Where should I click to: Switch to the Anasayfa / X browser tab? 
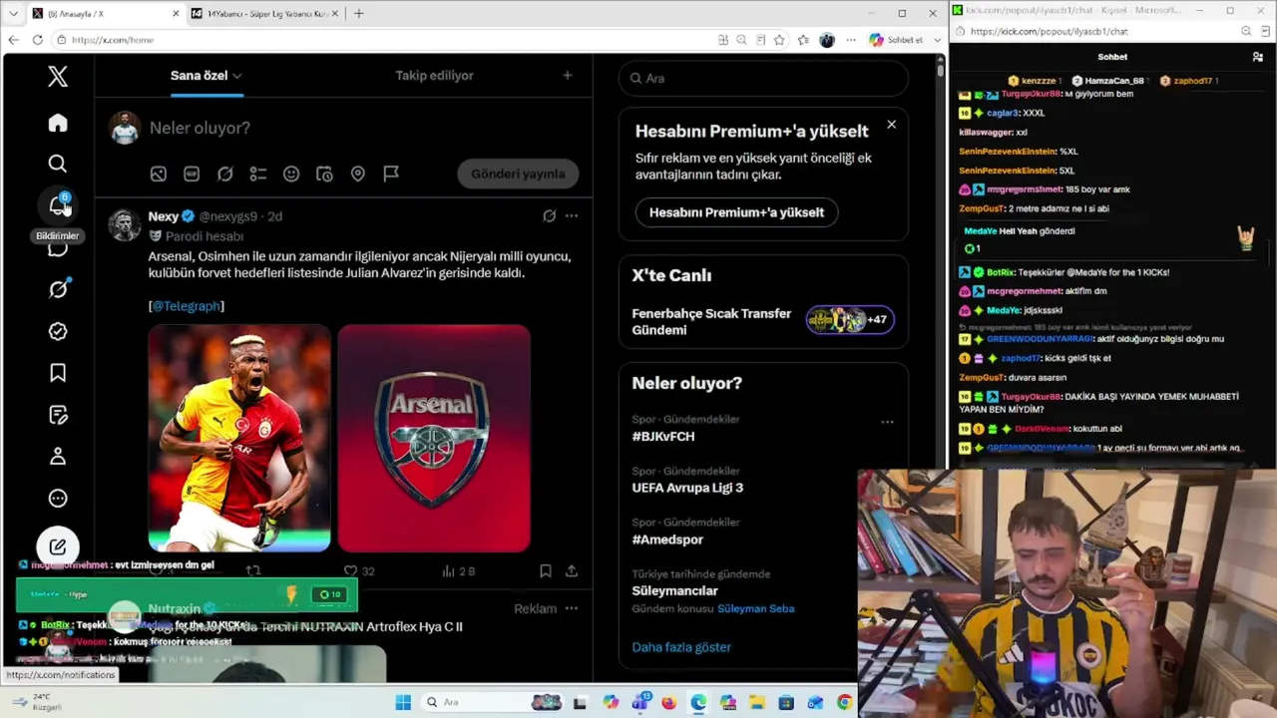(105, 13)
